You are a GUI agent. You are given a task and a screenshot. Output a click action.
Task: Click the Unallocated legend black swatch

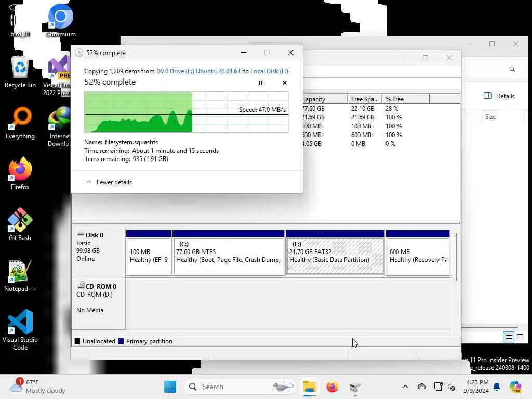coord(77,341)
